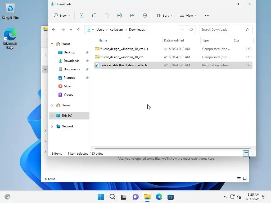Open Microsoft Edge desktop shortcut
271x203 pixels.
pos(10,38)
